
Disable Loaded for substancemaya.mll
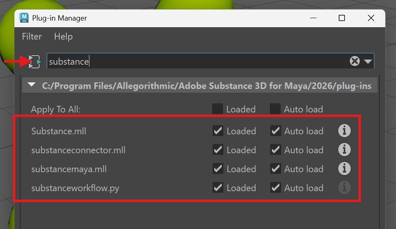click(218, 169)
